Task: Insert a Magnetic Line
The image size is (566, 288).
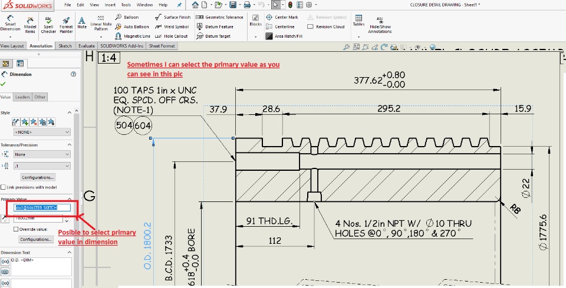Action: (x=133, y=36)
